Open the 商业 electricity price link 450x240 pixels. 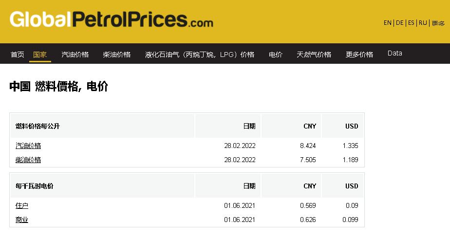22,220
